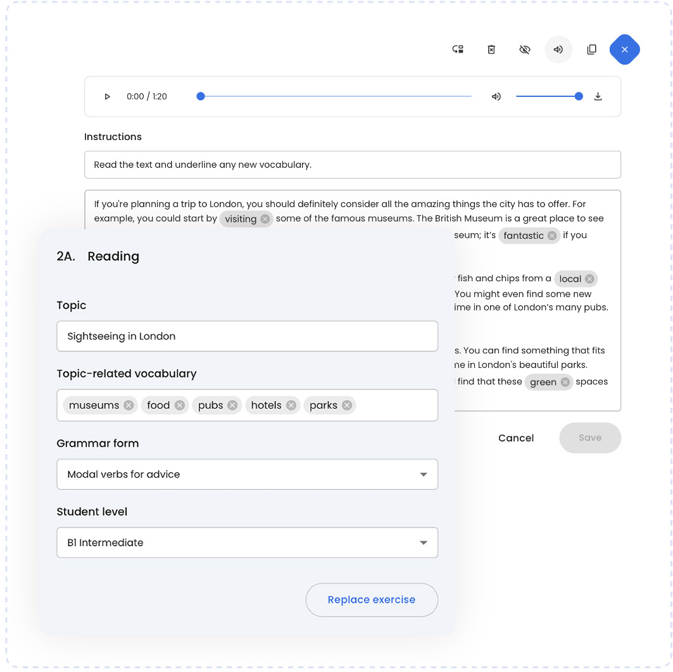Screen dimensions: 673x672
Task: Click the volume icon in the audio player
Action: [496, 96]
